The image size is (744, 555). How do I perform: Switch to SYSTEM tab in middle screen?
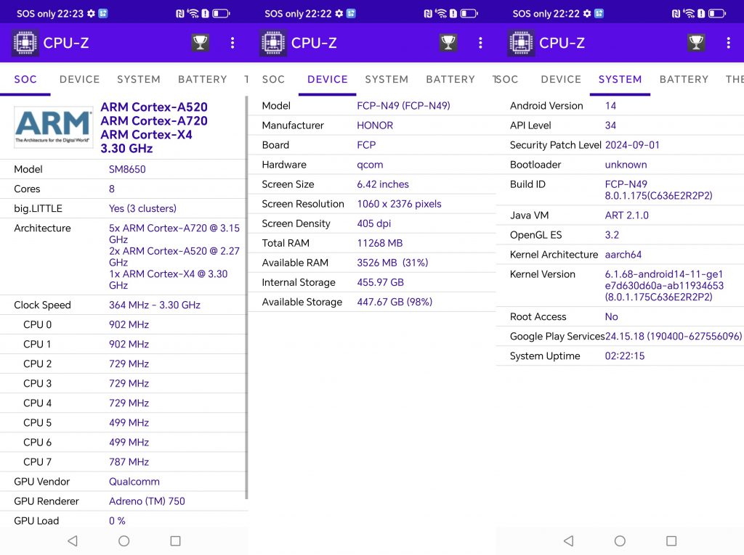pos(387,79)
